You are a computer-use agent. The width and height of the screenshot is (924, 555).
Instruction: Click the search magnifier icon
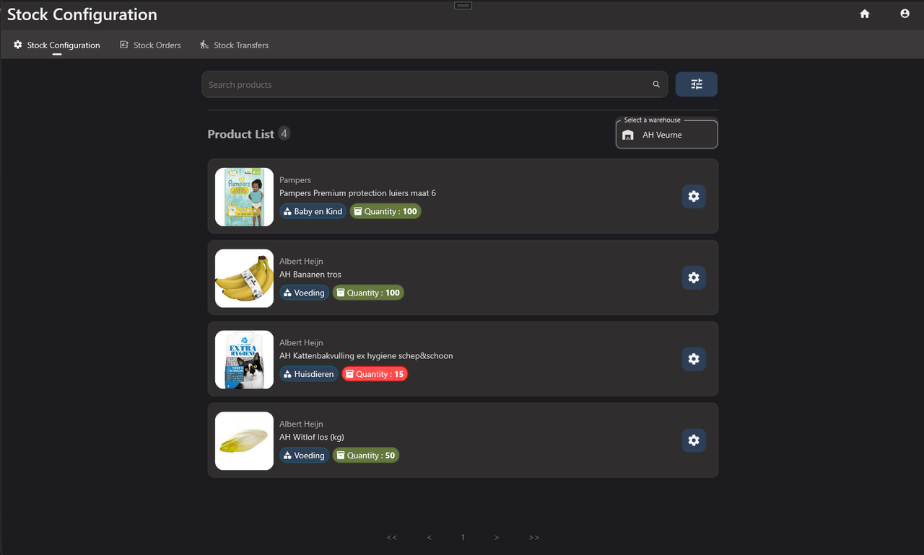pos(656,84)
